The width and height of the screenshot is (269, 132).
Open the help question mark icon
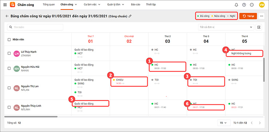click(244, 5)
